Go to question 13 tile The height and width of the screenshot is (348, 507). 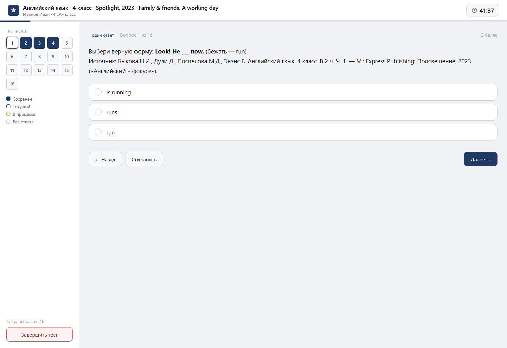pos(39,70)
